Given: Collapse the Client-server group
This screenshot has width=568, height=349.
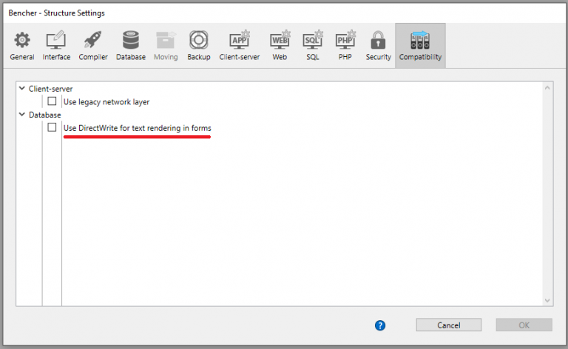Looking at the screenshot, I should (x=21, y=88).
